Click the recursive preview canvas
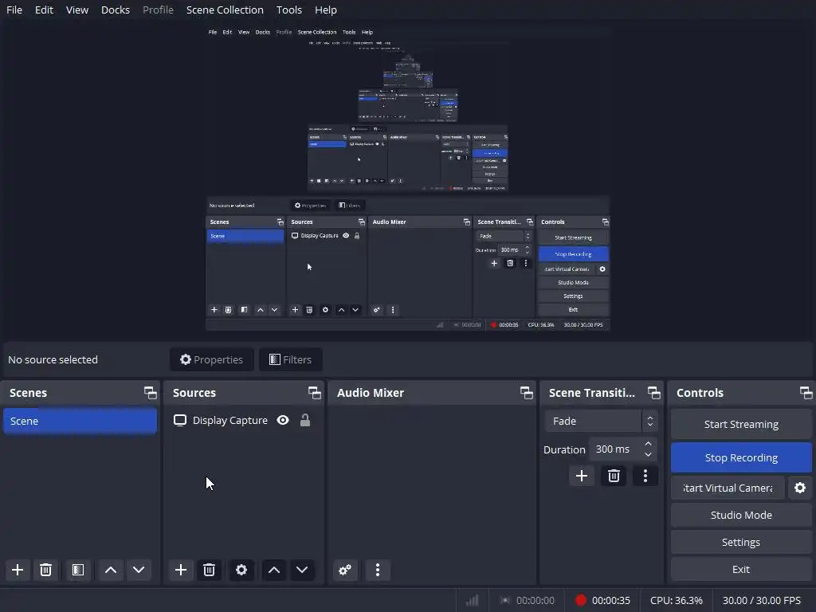The width and height of the screenshot is (816, 612). [407, 179]
